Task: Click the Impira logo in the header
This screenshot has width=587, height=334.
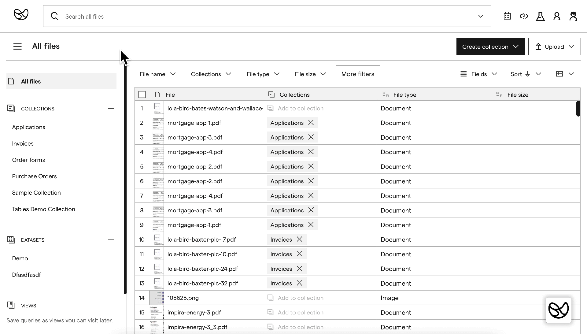Action: (21, 14)
